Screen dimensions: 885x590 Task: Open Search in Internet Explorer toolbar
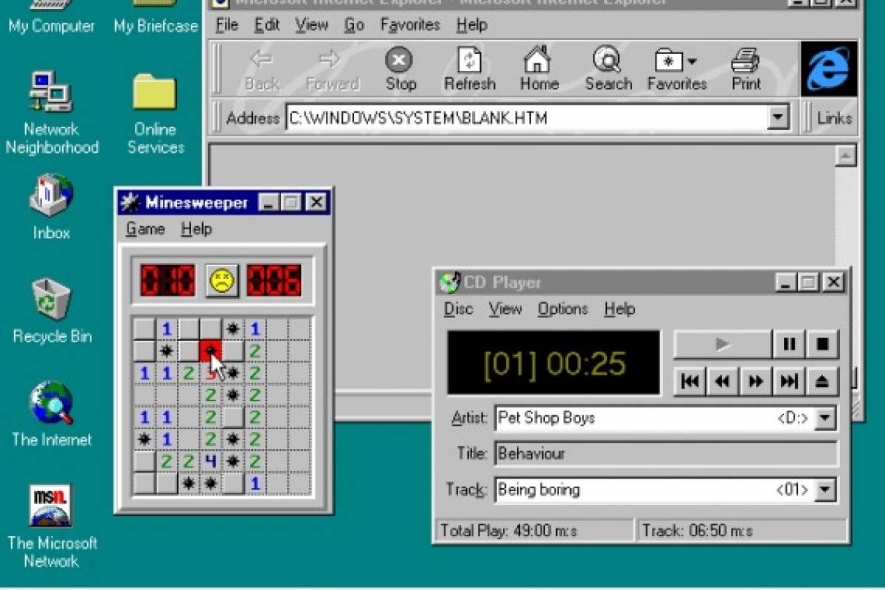(608, 69)
